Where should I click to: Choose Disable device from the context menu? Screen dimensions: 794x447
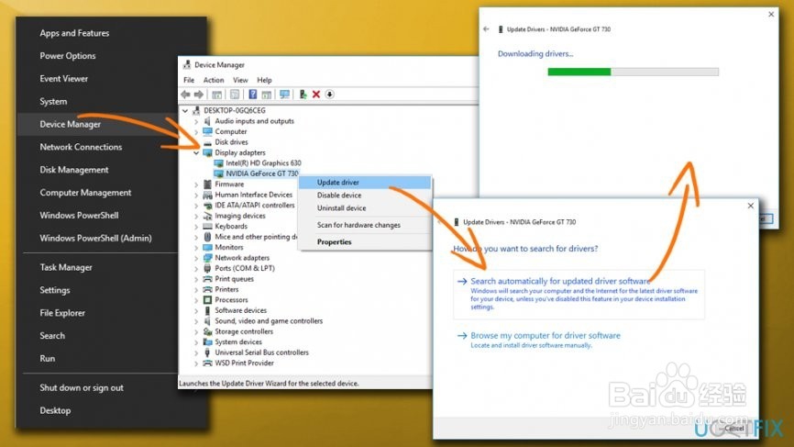pyautogui.click(x=365, y=196)
